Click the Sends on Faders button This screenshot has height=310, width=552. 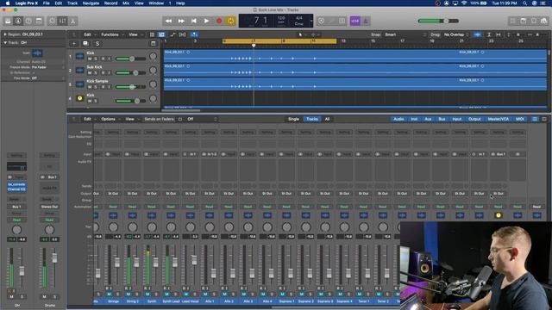pyautogui.click(x=159, y=119)
